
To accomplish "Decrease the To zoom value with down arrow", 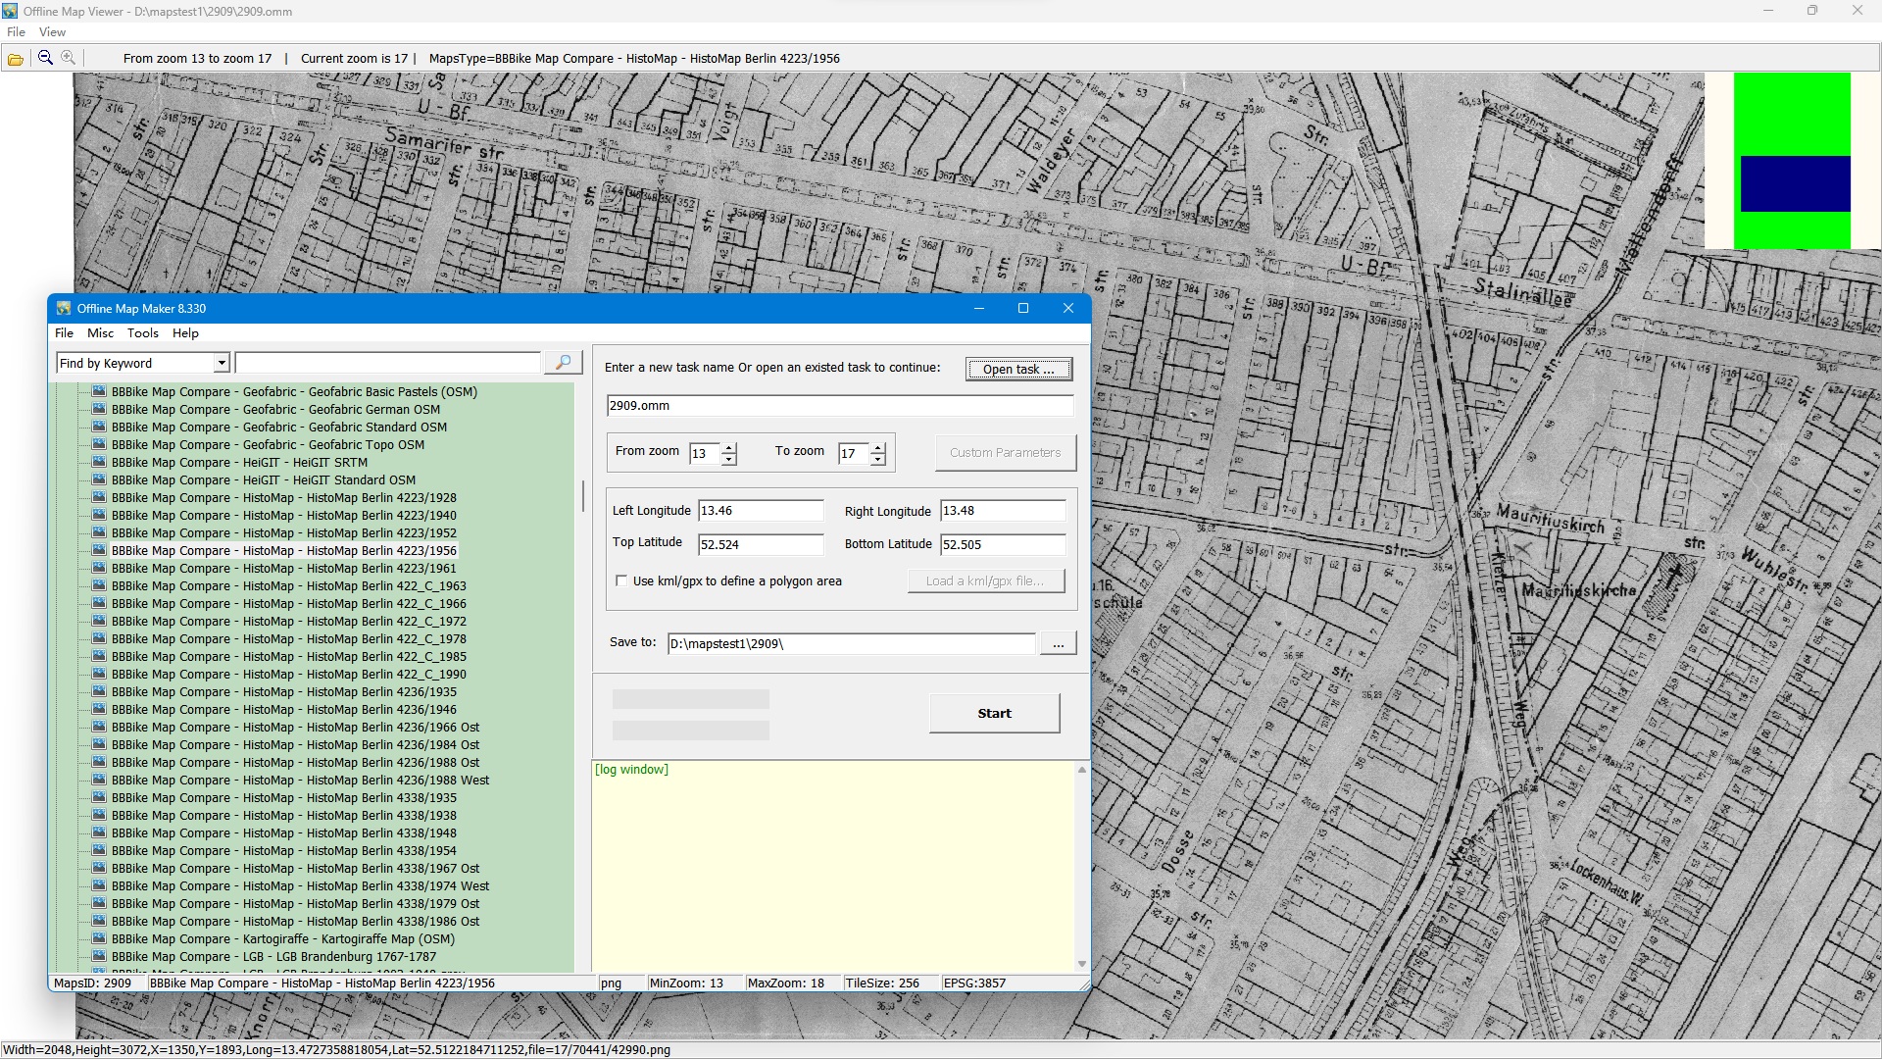I will click(x=878, y=459).
